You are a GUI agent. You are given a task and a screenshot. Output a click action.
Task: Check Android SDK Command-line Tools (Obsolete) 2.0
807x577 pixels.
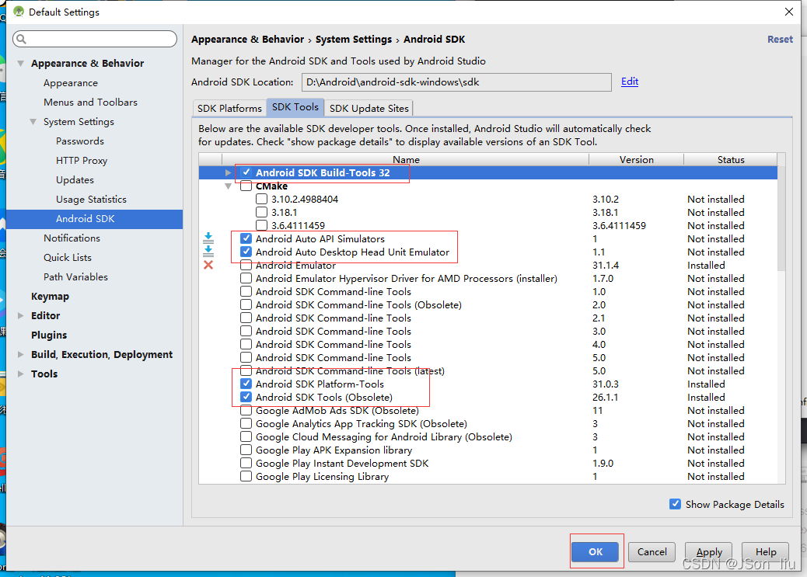tap(246, 304)
